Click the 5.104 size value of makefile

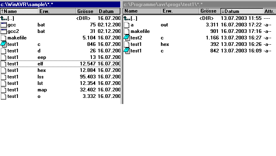click(x=89, y=38)
